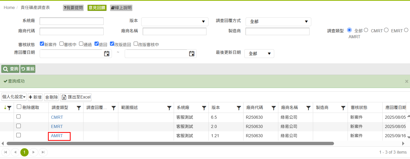Enable the 改版審核中 review status checkbox
This screenshot has height=159, width=410.
pos(136,44)
